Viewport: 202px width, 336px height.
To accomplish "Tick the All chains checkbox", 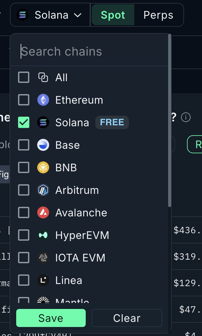I will click(x=24, y=78).
